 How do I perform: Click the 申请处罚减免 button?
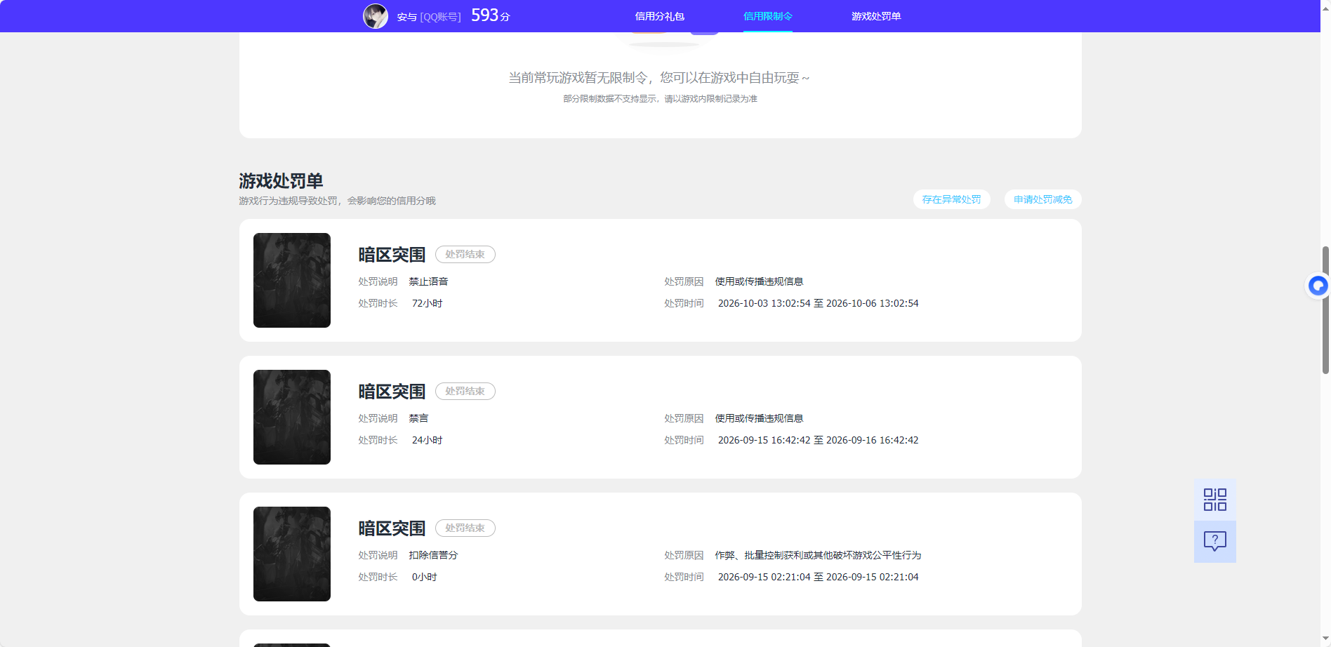tap(1042, 199)
